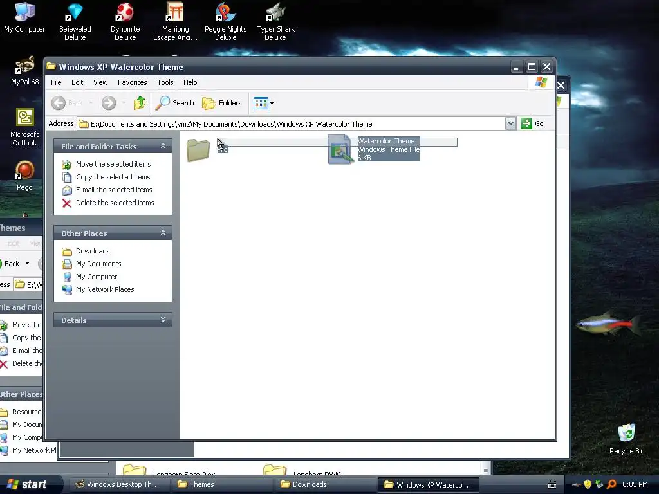Go to My Network Places link

point(105,289)
